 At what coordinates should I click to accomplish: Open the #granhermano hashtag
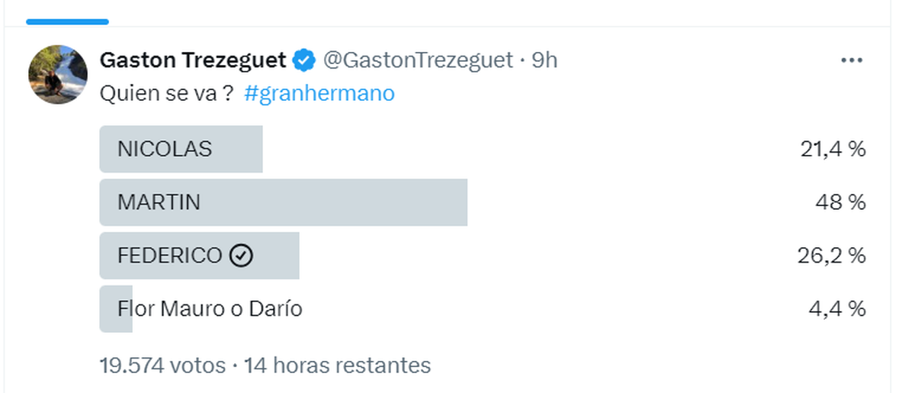[x=320, y=93]
